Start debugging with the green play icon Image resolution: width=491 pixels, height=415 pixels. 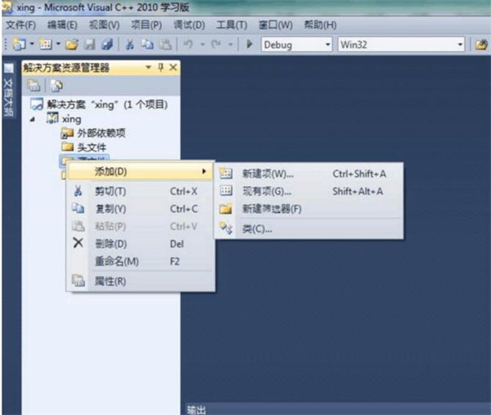[250, 44]
